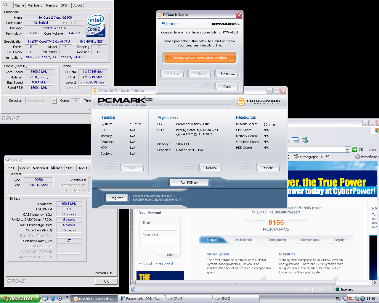Open the Messenger icon in browser toolbar
Screen dimensions: 379x303
click(305, 140)
